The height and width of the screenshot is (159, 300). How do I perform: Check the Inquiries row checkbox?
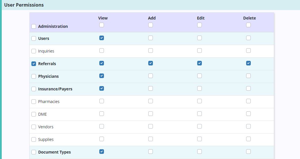(x=34, y=51)
